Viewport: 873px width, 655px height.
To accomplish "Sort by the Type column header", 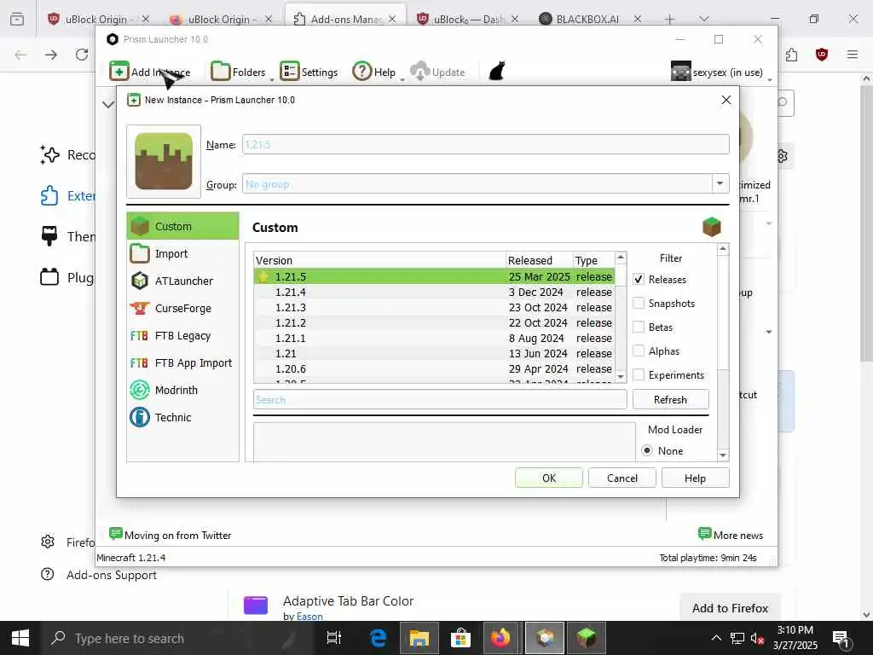I will point(593,260).
